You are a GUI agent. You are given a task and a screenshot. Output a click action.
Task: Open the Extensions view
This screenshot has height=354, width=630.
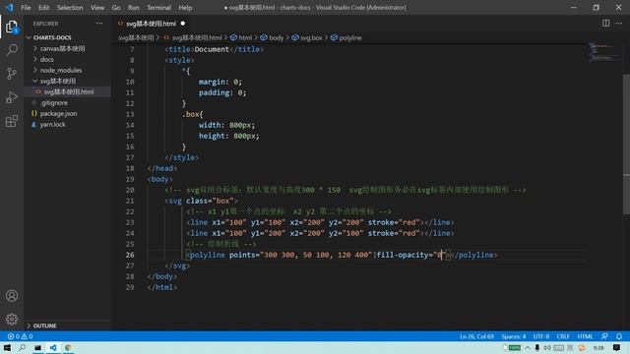click(12, 121)
